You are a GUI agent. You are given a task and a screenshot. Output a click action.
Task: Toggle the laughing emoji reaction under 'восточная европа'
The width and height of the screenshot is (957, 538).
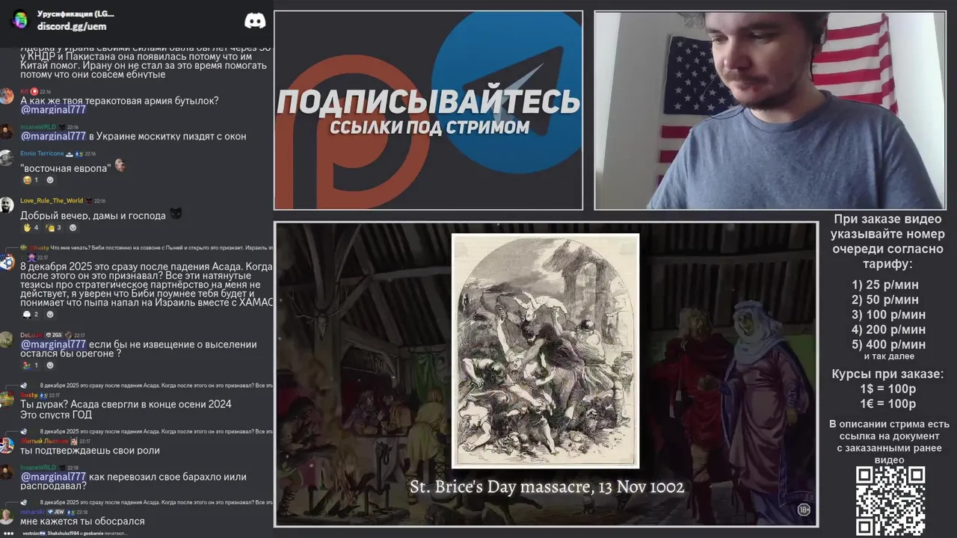click(31, 180)
